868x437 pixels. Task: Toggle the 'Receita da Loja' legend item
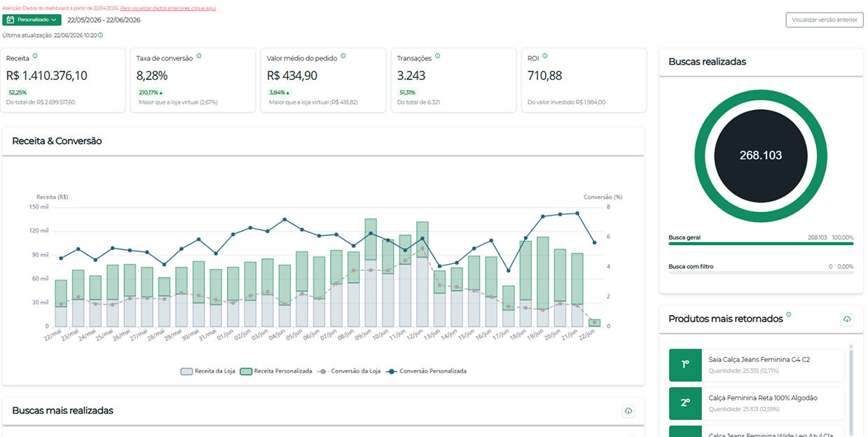pos(207,371)
